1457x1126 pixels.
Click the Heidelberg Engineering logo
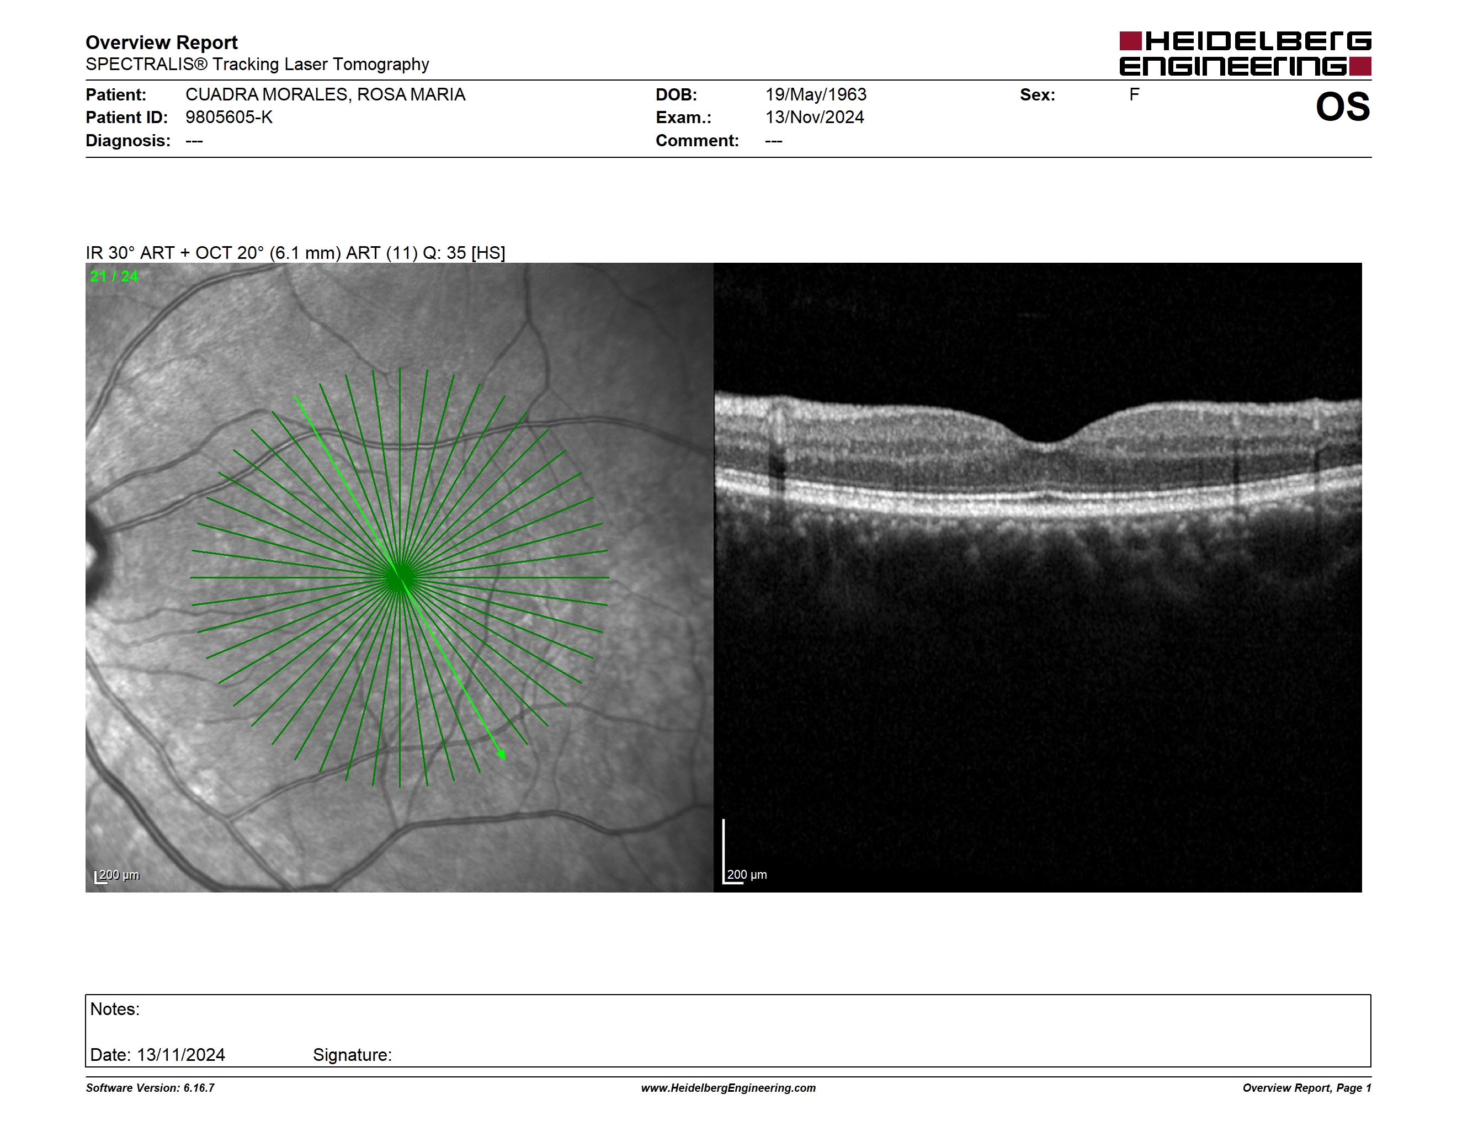[x=1245, y=54]
